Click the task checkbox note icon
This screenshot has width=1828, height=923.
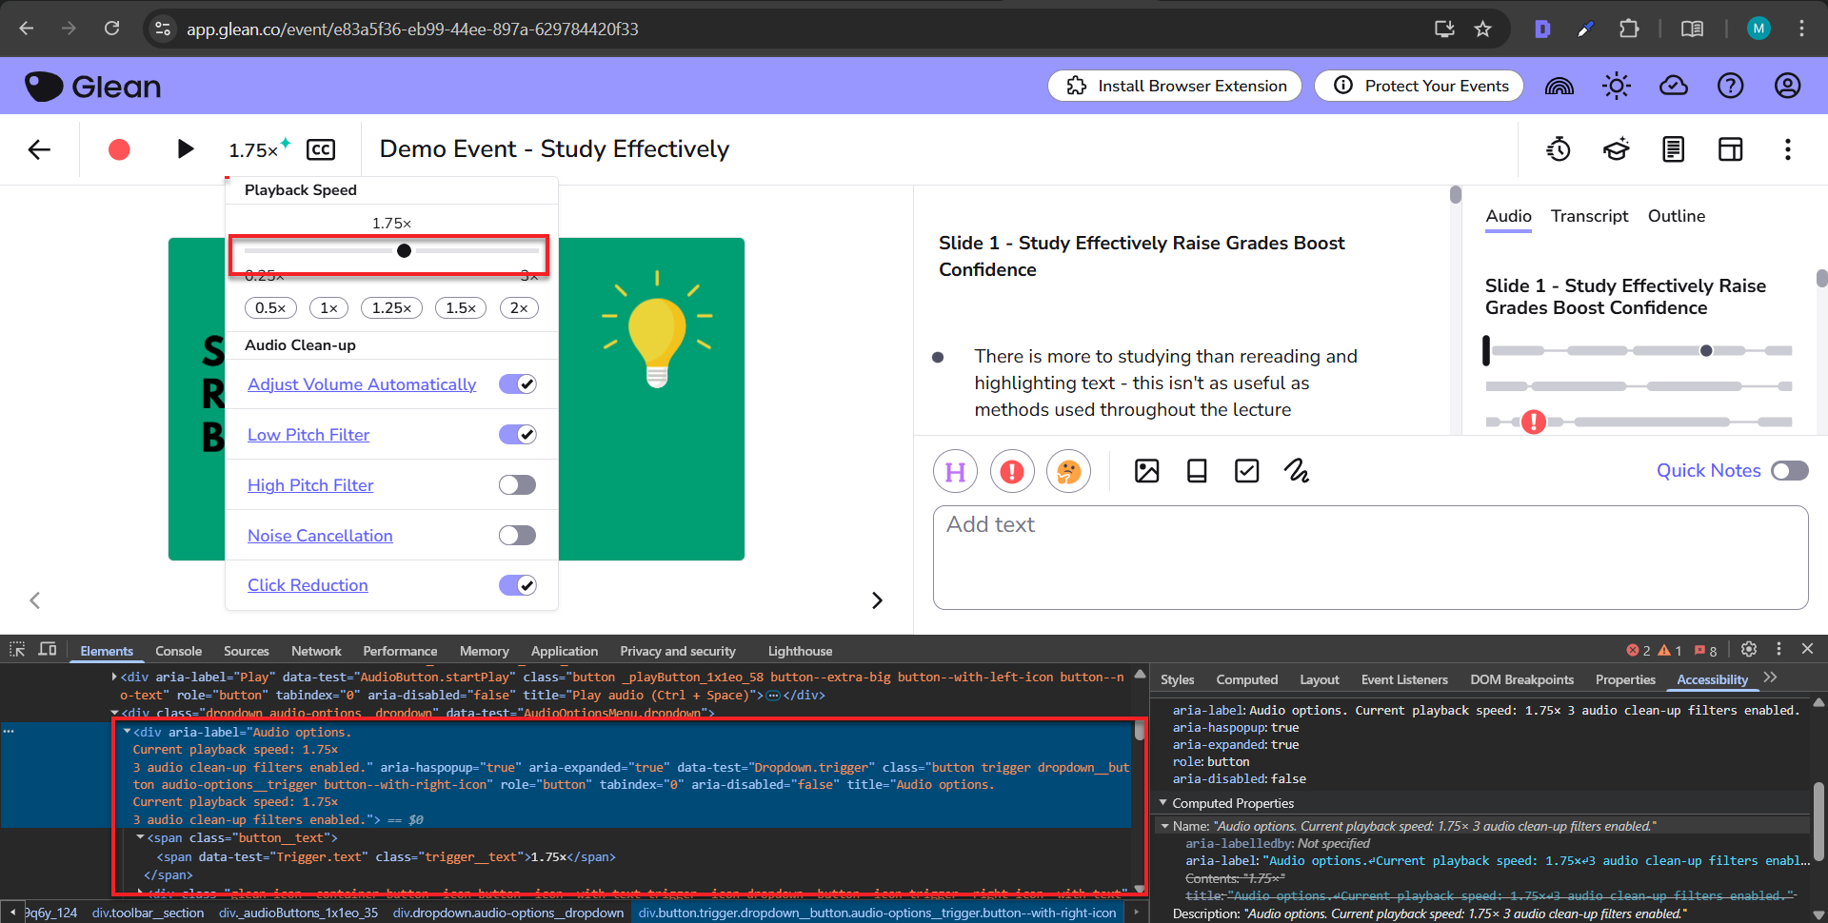point(1246,471)
